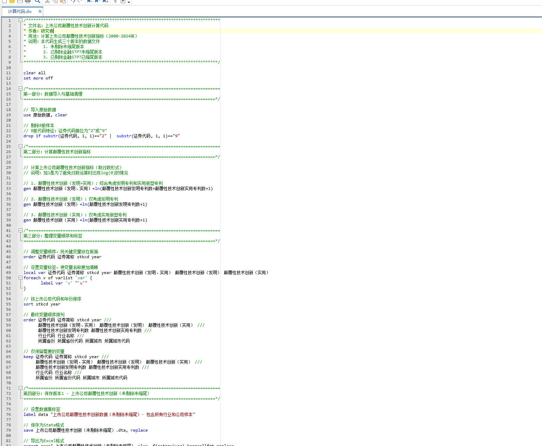Viewport: 542px width, 446px height.
Task: Select the 计算代码.do tab
Action: tap(20, 12)
